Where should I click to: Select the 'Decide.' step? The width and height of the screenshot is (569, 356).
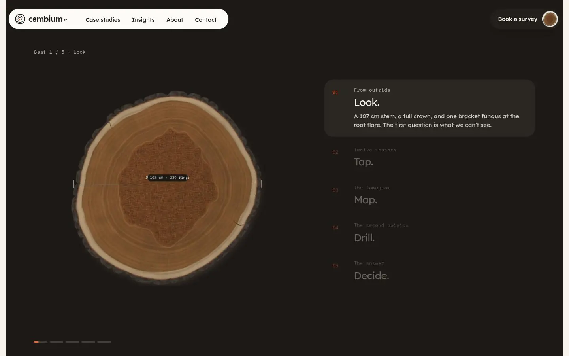[430, 271]
